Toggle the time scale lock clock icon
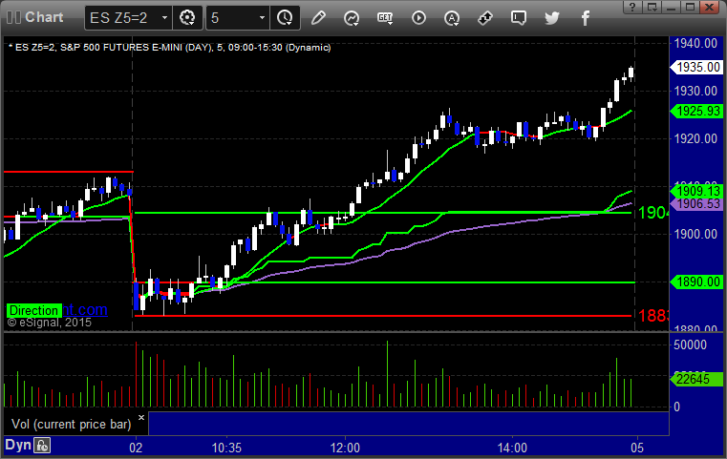Image resolution: width=727 pixels, height=459 pixels. tap(42, 446)
